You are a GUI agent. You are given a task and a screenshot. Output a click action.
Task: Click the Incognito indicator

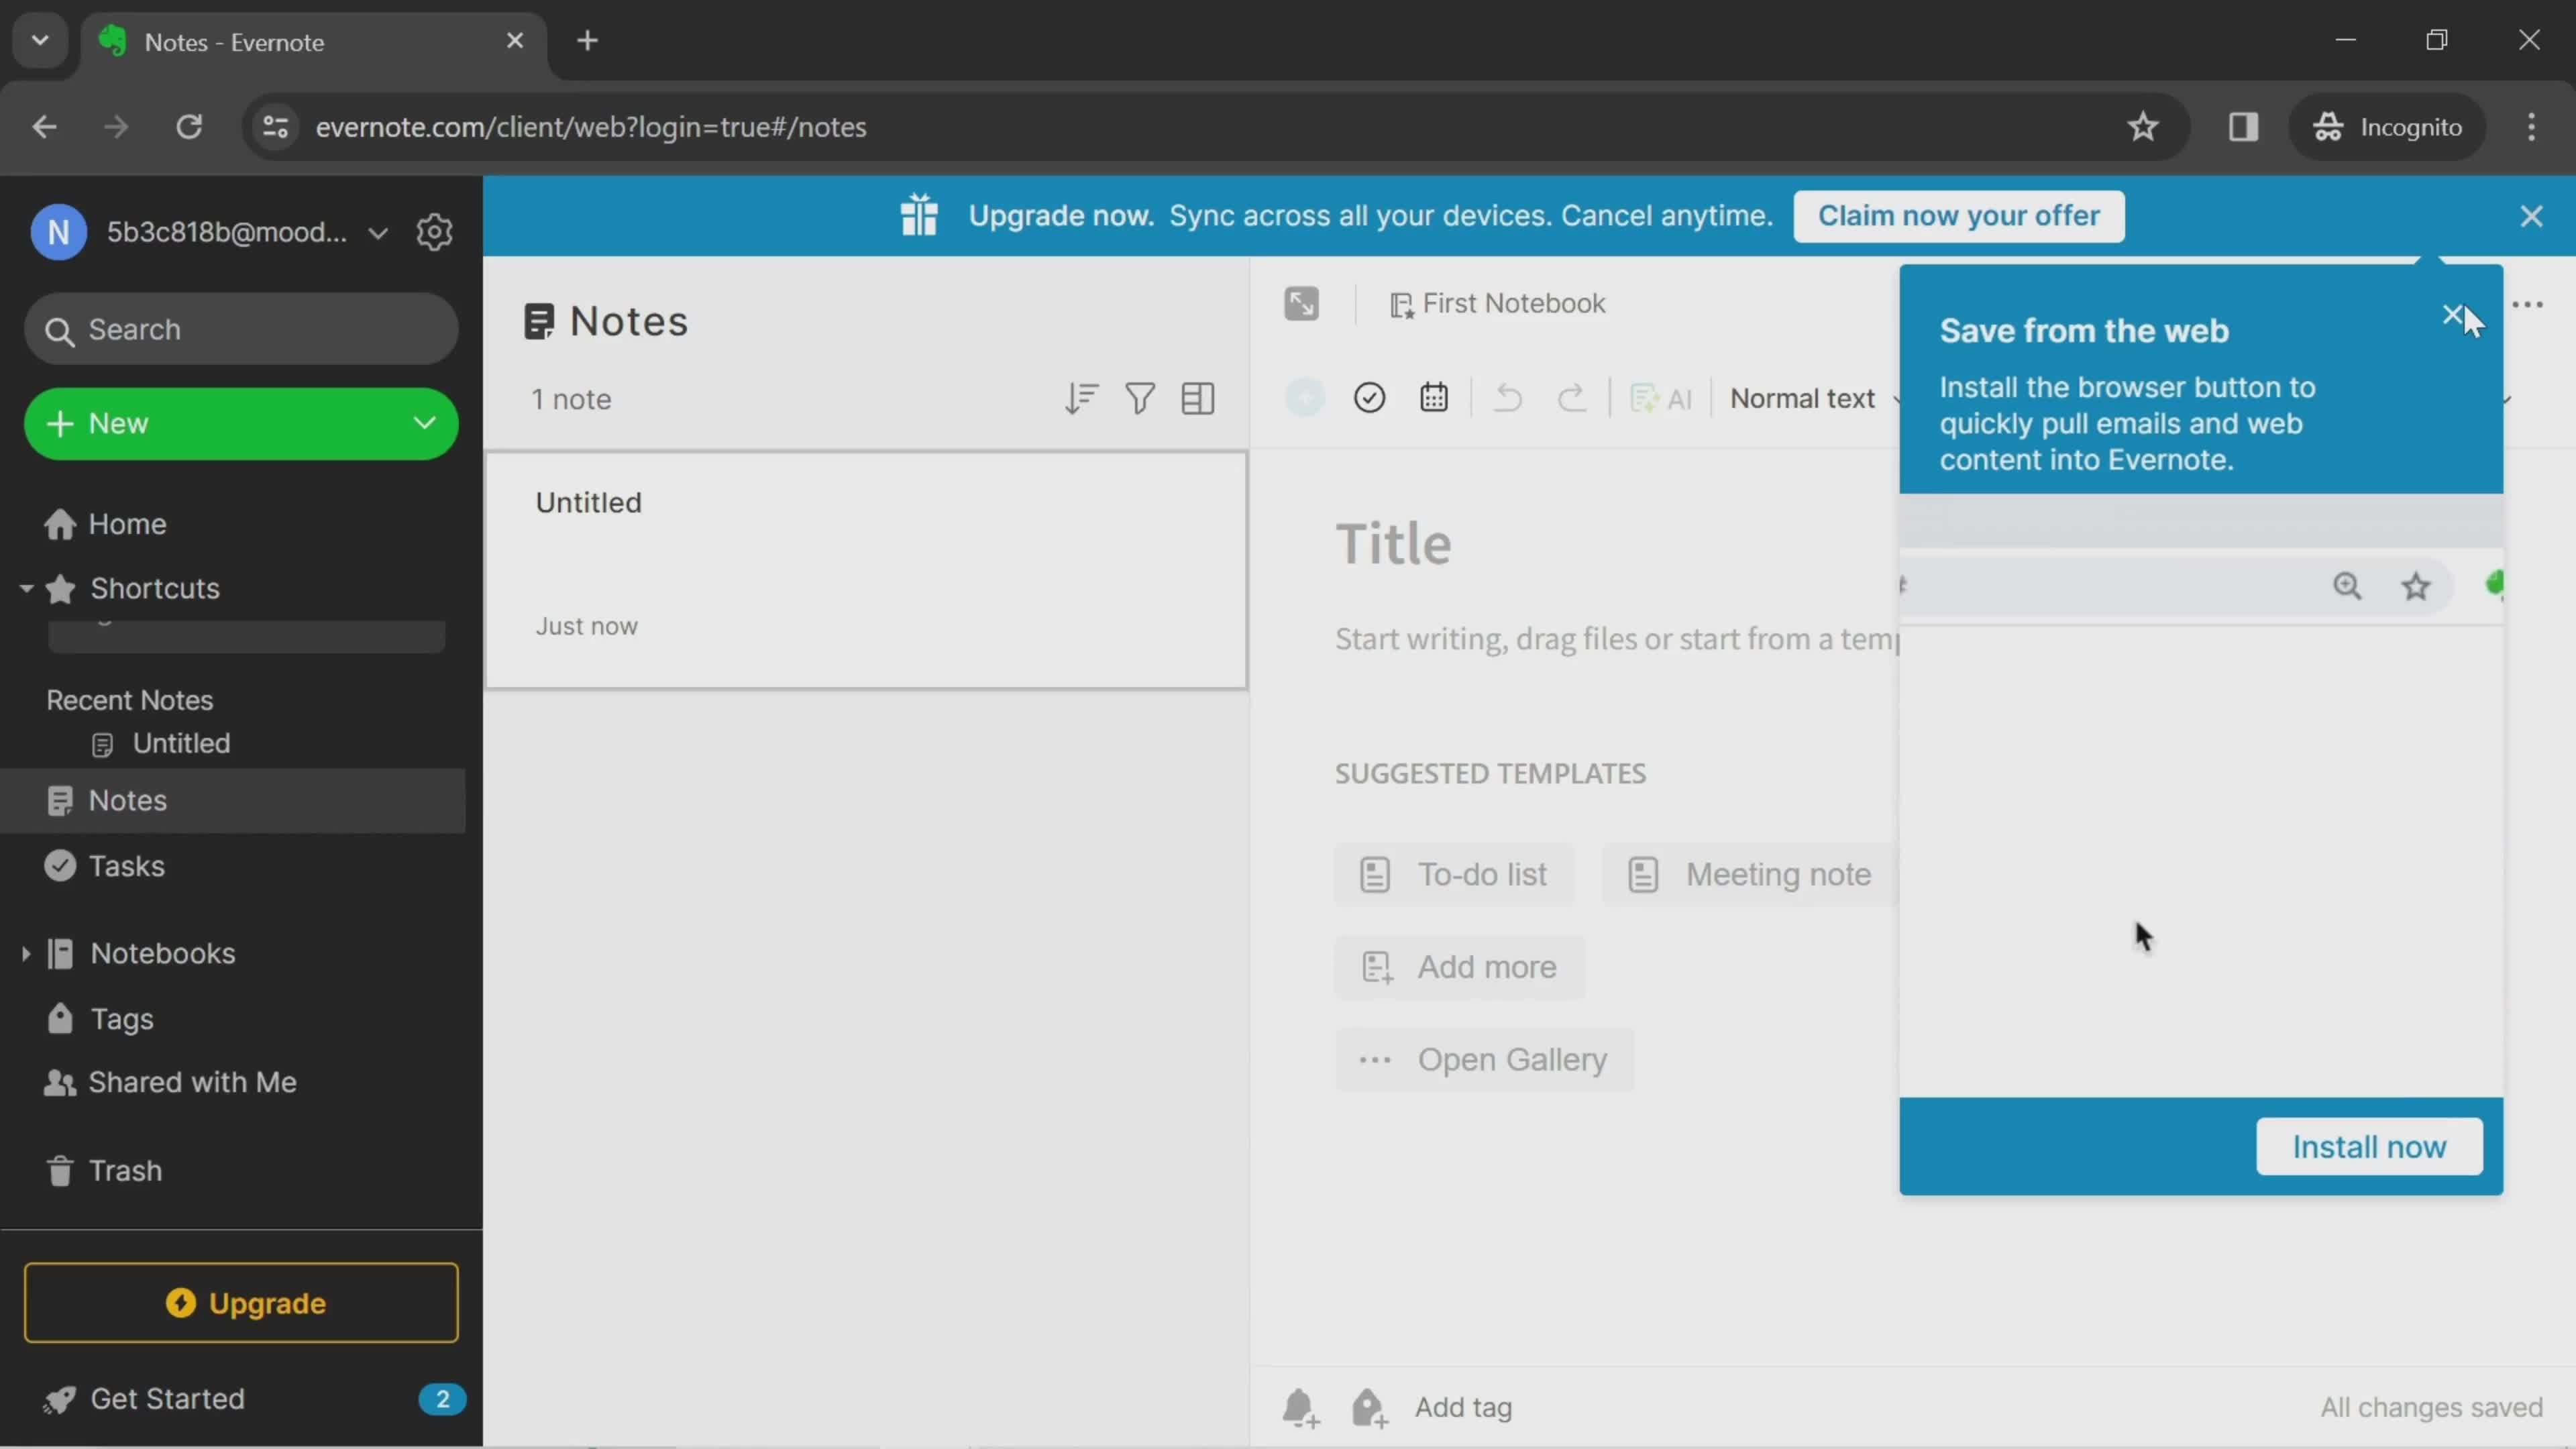point(2387,127)
